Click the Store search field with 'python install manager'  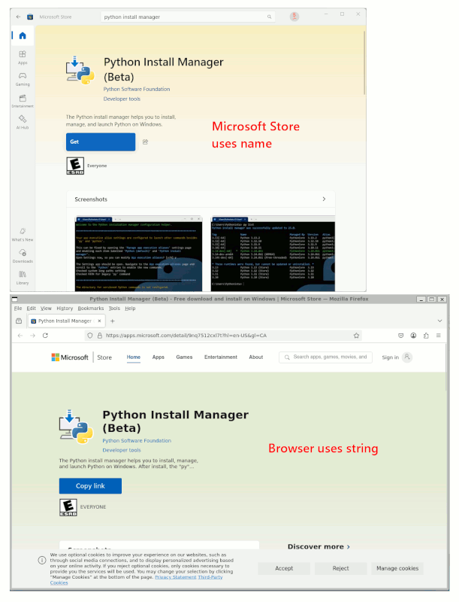tap(188, 17)
